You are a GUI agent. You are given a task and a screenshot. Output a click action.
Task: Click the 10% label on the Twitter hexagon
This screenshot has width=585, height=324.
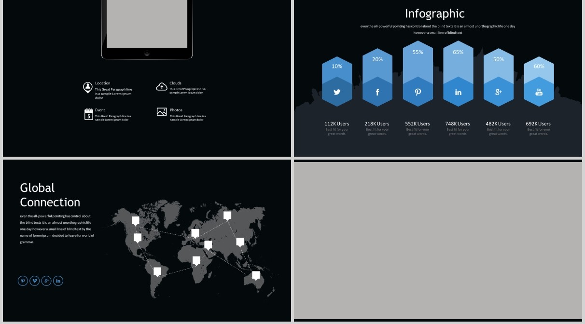[337, 67]
